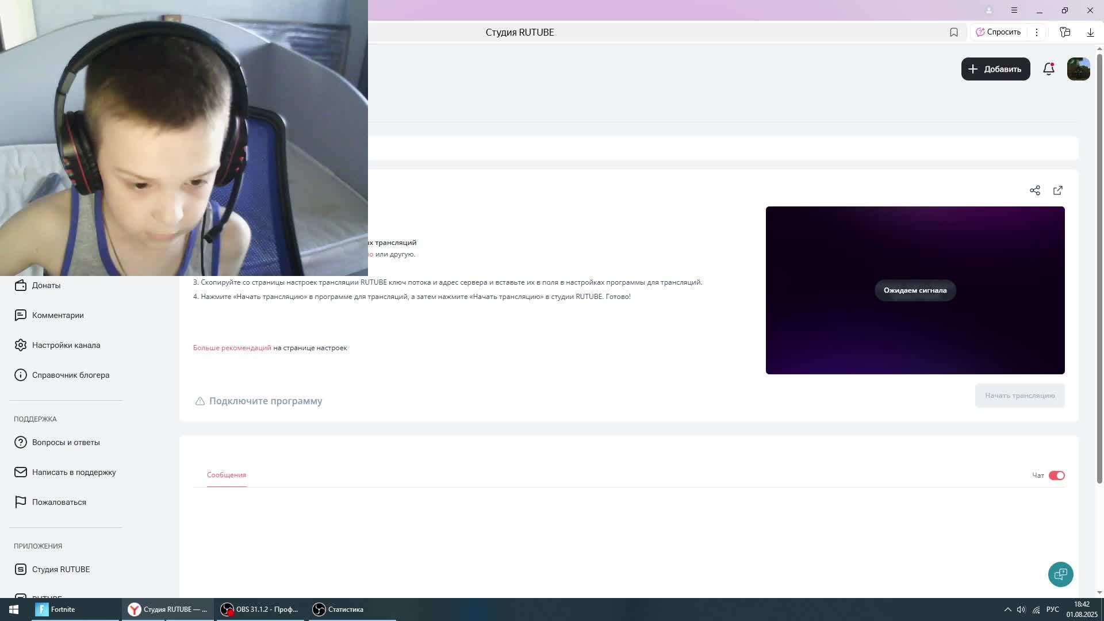
Task: Click the browser hamburger menu icon
Action: click(1014, 10)
